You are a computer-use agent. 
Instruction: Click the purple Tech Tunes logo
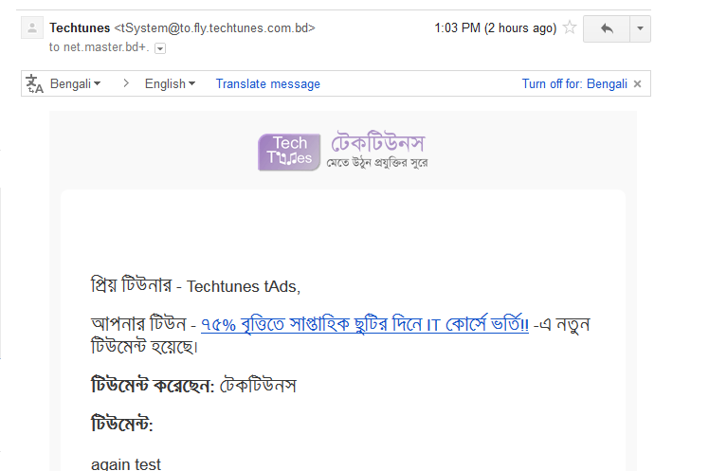pyautogui.click(x=289, y=152)
